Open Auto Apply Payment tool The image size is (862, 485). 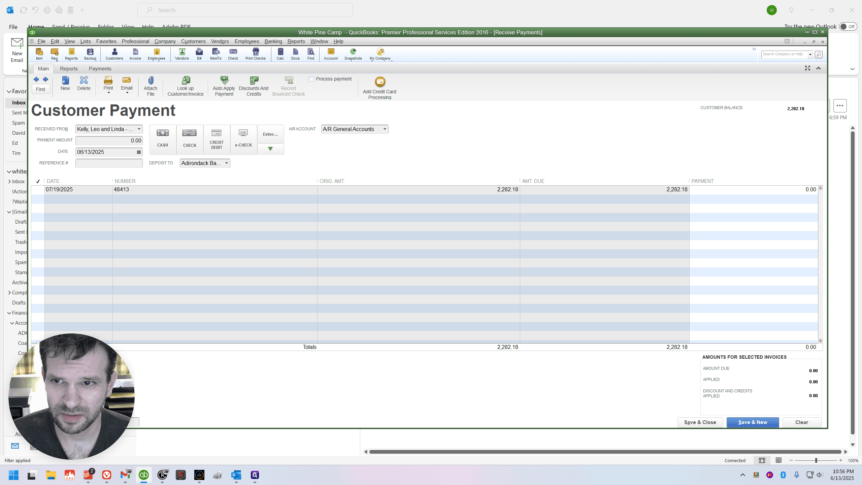224,86
